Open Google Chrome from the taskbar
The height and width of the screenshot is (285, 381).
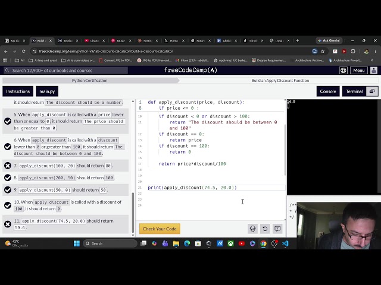pyautogui.click(x=263, y=243)
